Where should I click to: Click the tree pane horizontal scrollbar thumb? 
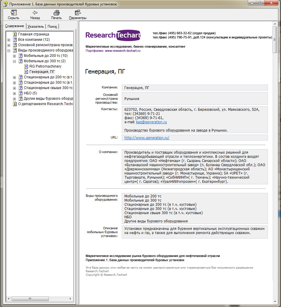pos(30,299)
